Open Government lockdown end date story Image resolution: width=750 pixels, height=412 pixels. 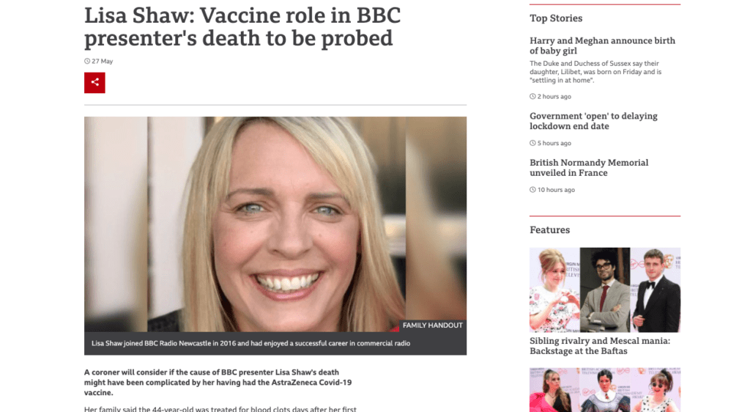point(593,121)
